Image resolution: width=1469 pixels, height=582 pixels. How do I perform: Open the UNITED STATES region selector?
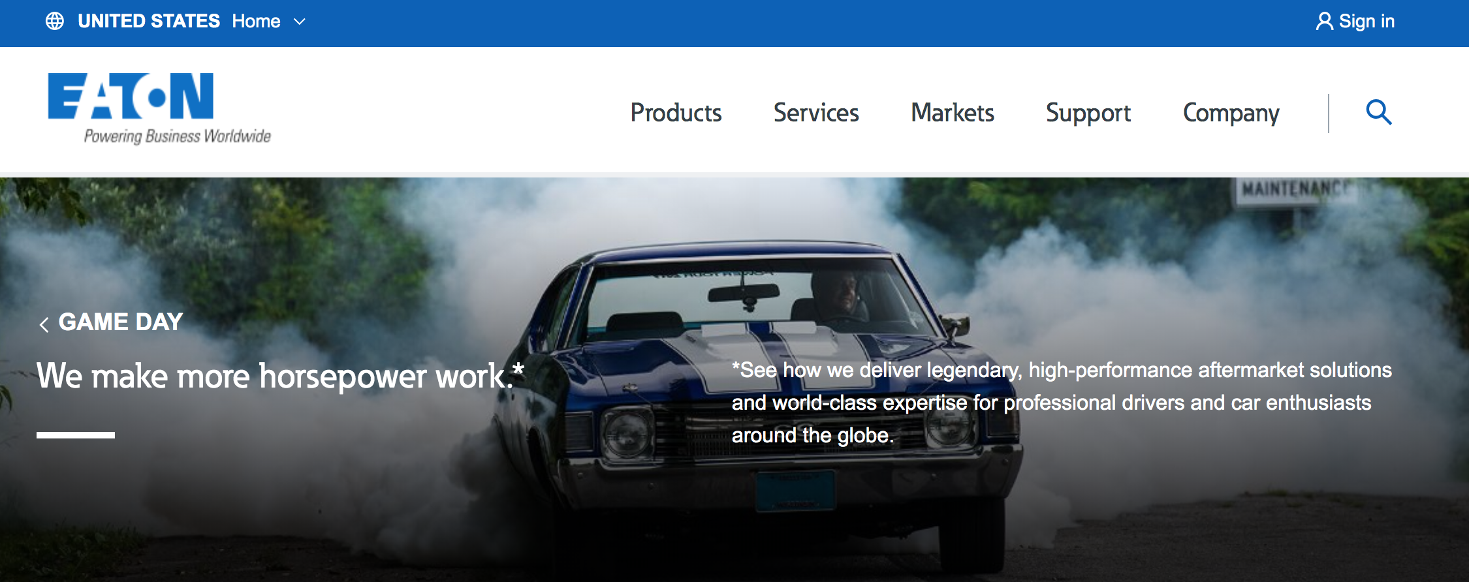point(149,22)
